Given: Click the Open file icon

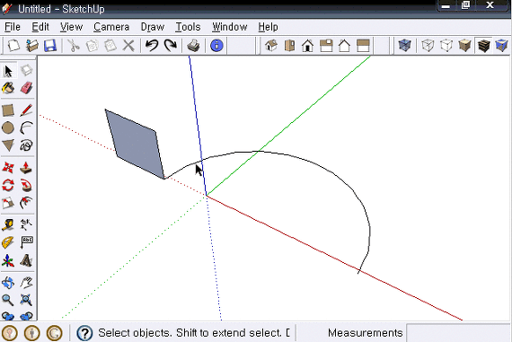Looking at the screenshot, I should pyautogui.click(x=31, y=46).
